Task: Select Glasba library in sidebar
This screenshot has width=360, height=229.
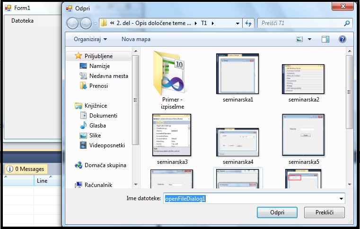Action: point(97,126)
